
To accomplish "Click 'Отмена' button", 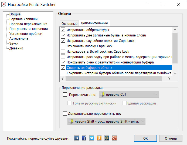I will point(171,138).
